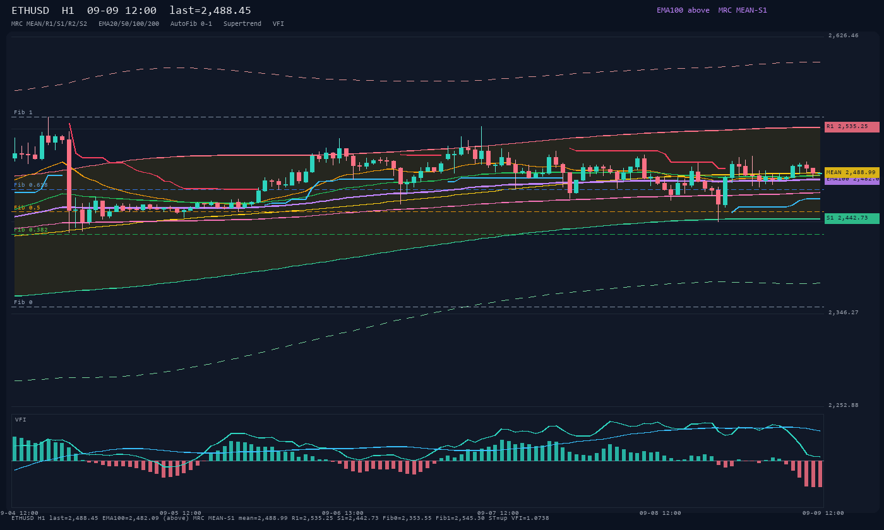Select the AutoFib 0-1 legend entry
The height and width of the screenshot is (530, 884).
click(191, 23)
